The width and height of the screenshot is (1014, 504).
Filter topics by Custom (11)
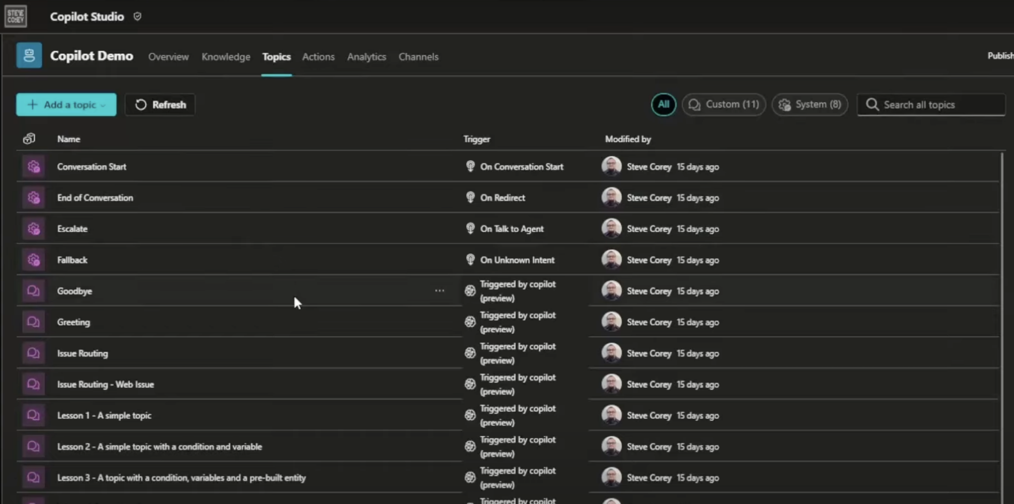pyautogui.click(x=724, y=104)
